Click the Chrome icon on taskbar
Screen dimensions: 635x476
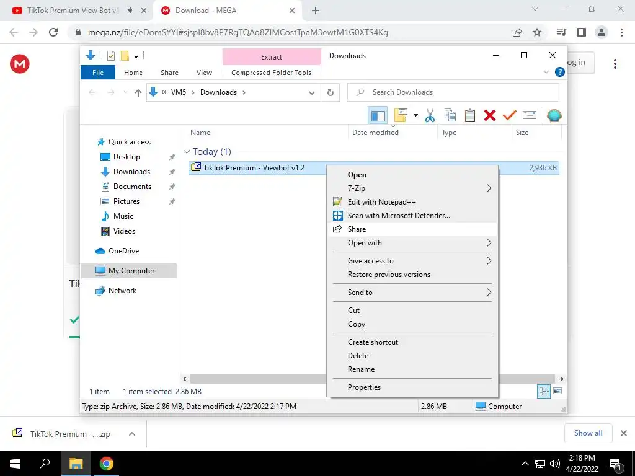[x=107, y=464]
